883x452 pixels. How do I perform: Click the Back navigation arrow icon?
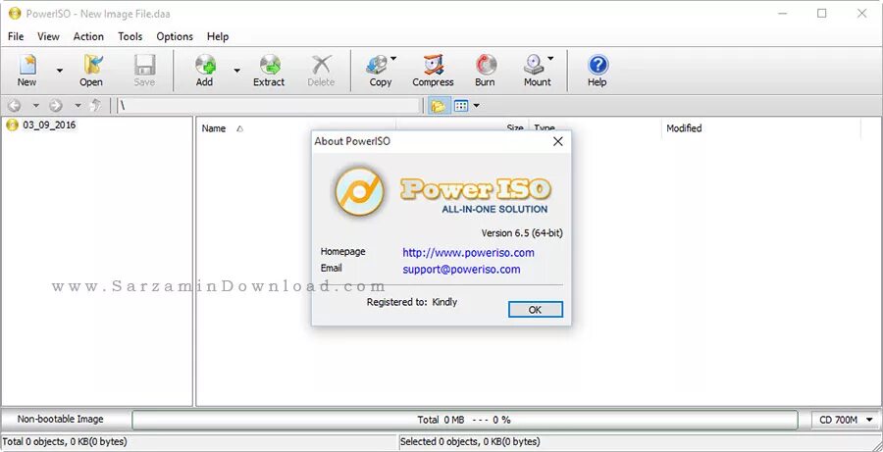tap(14, 105)
